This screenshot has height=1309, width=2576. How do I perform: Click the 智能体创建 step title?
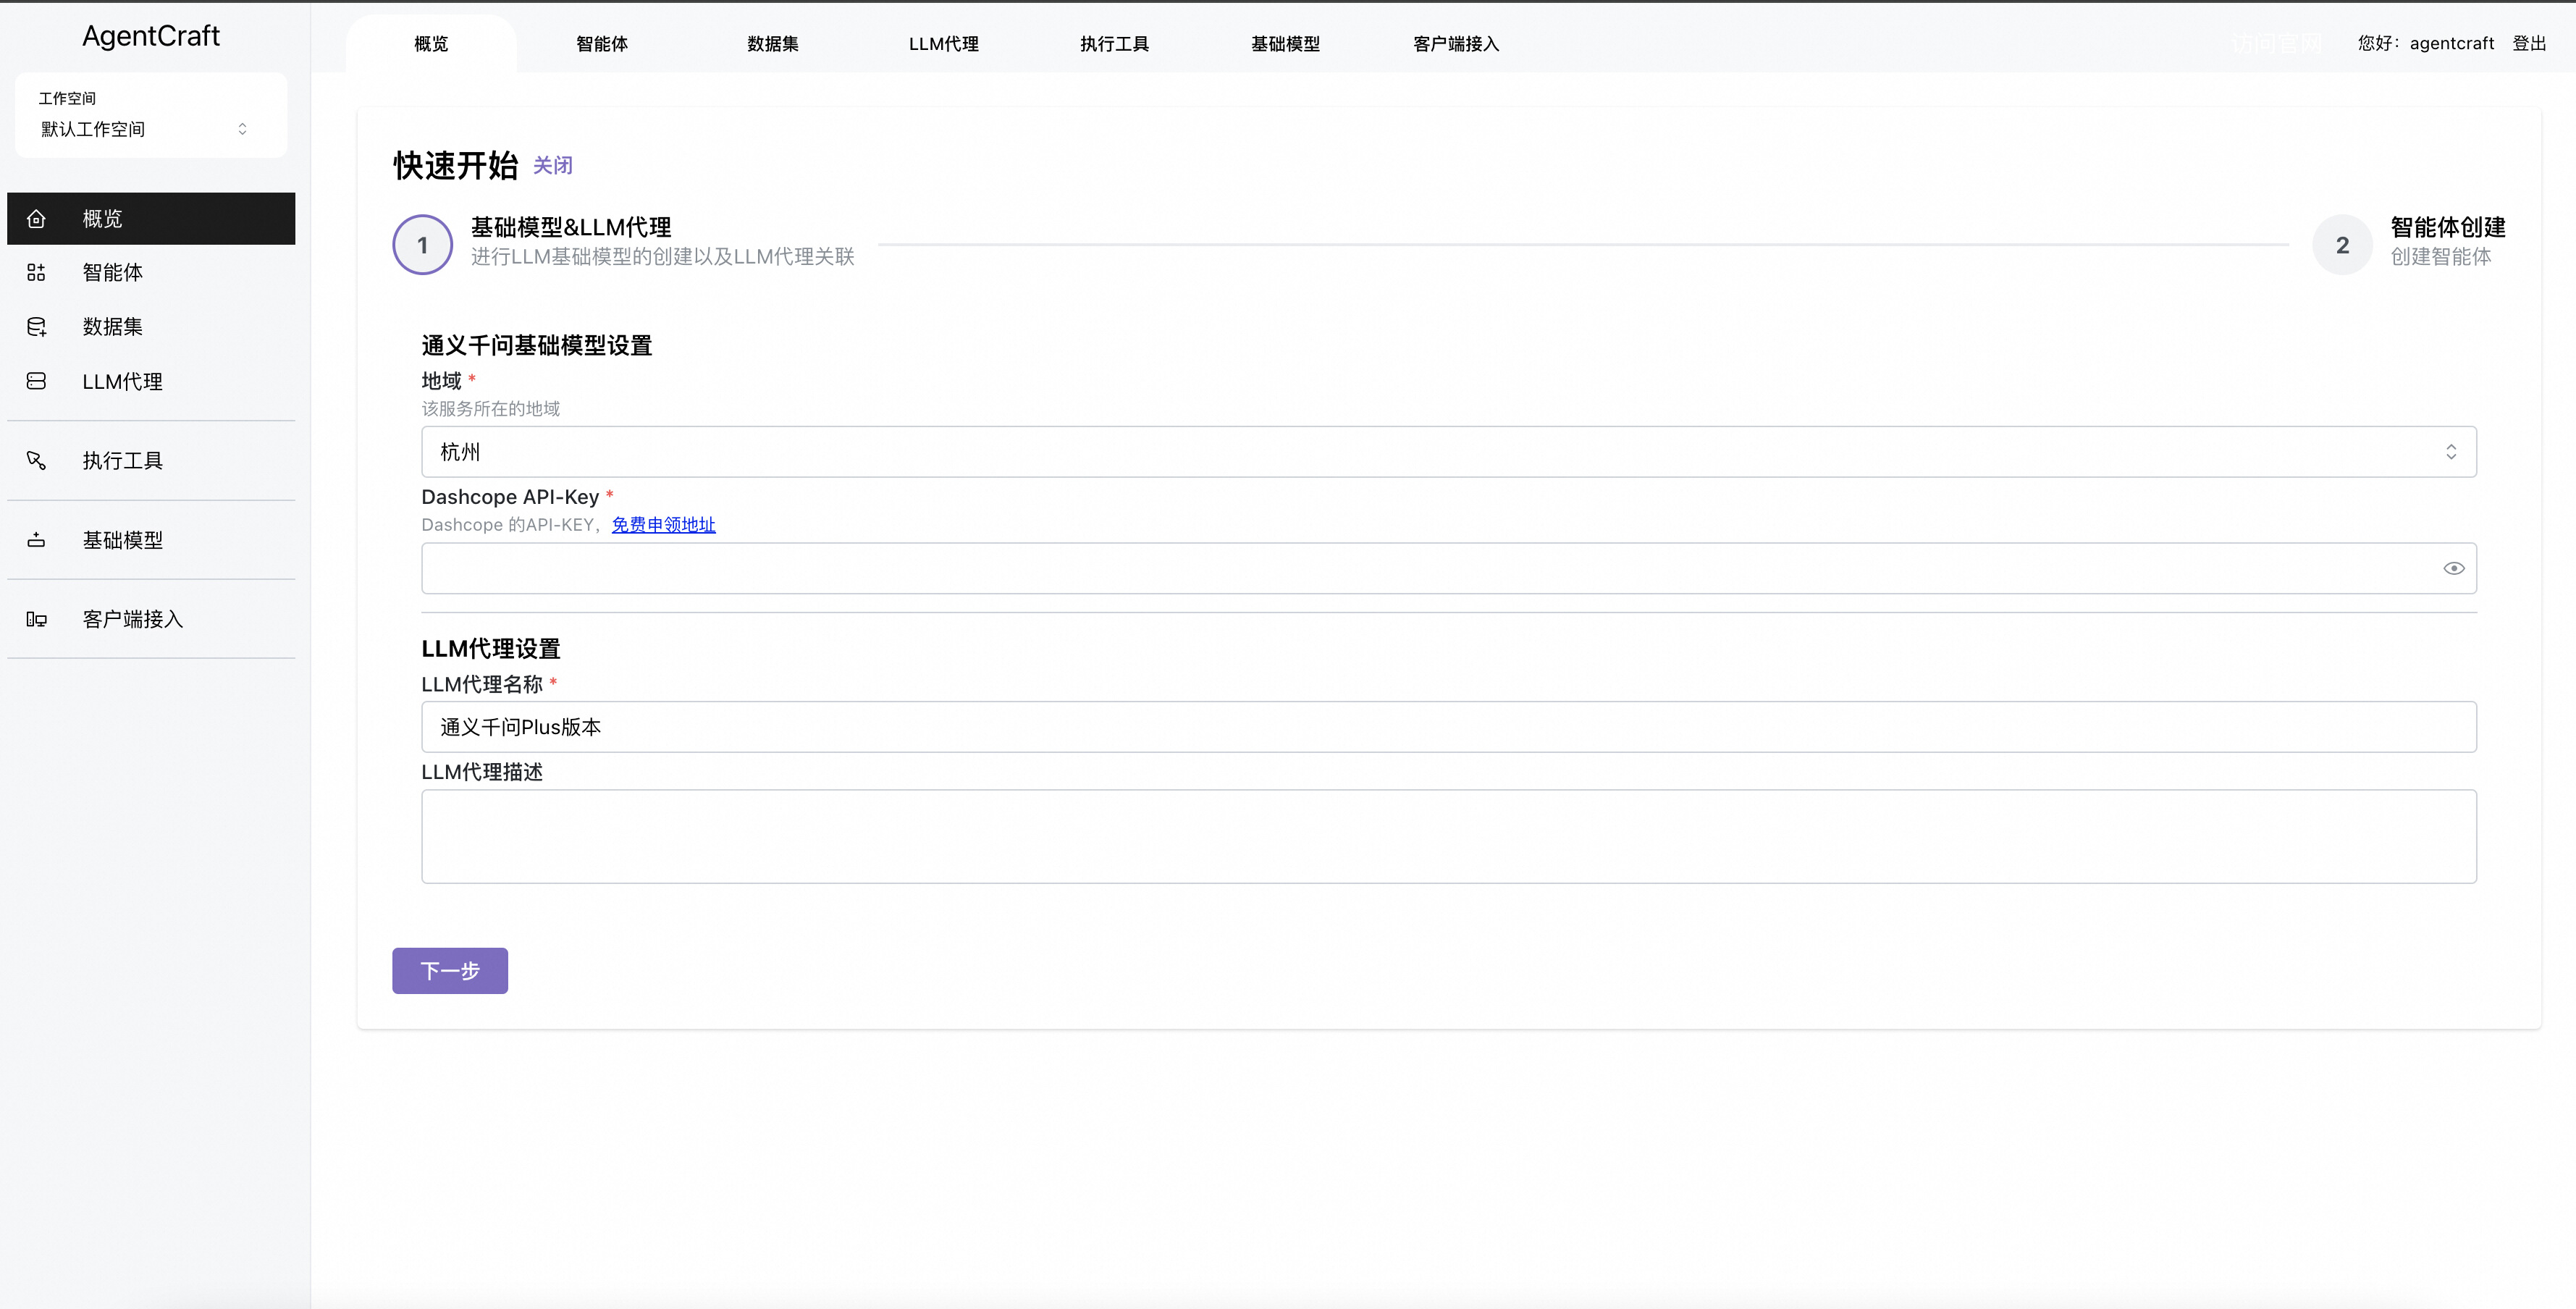[2448, 228]
